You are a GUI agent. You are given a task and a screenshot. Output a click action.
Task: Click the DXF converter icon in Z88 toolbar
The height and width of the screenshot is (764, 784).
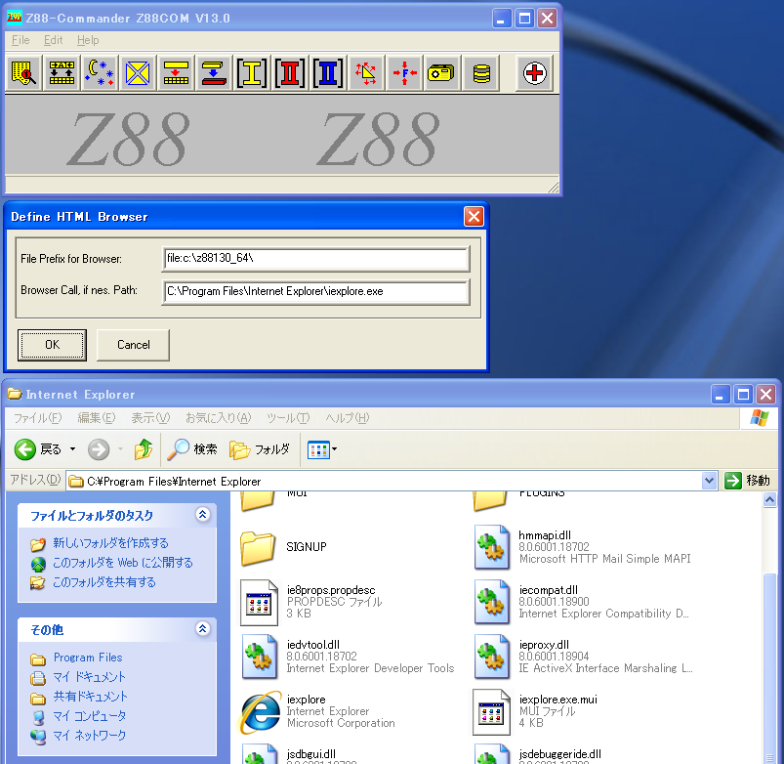[62, 73]
